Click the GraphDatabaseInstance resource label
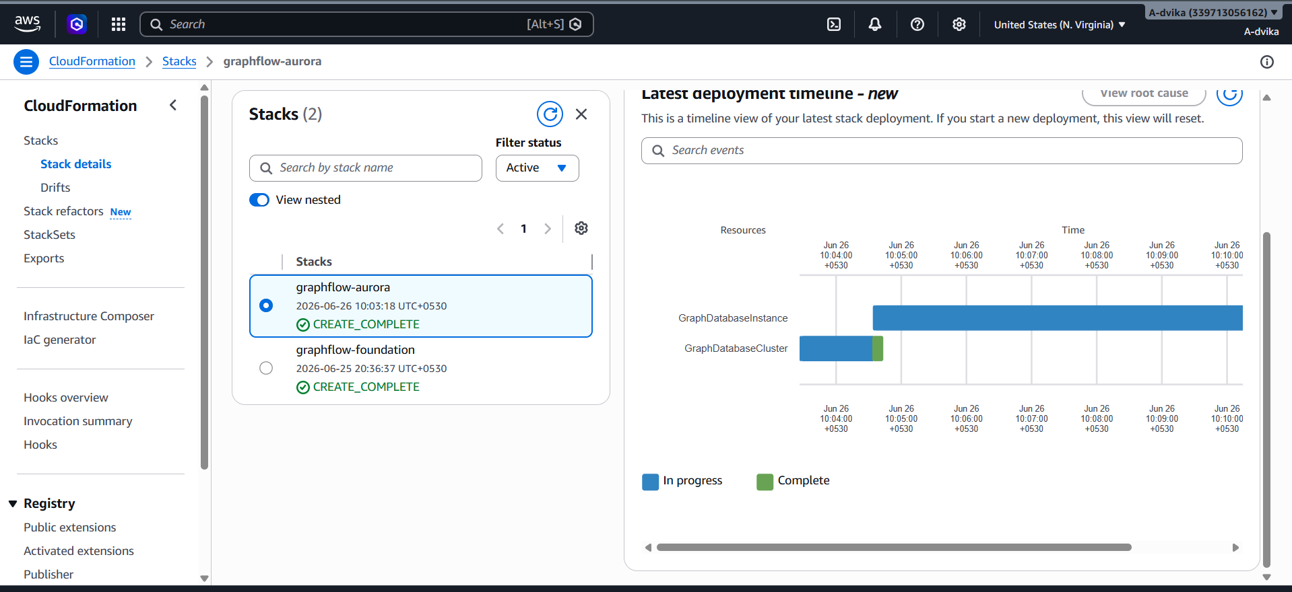 coord(733,318)
